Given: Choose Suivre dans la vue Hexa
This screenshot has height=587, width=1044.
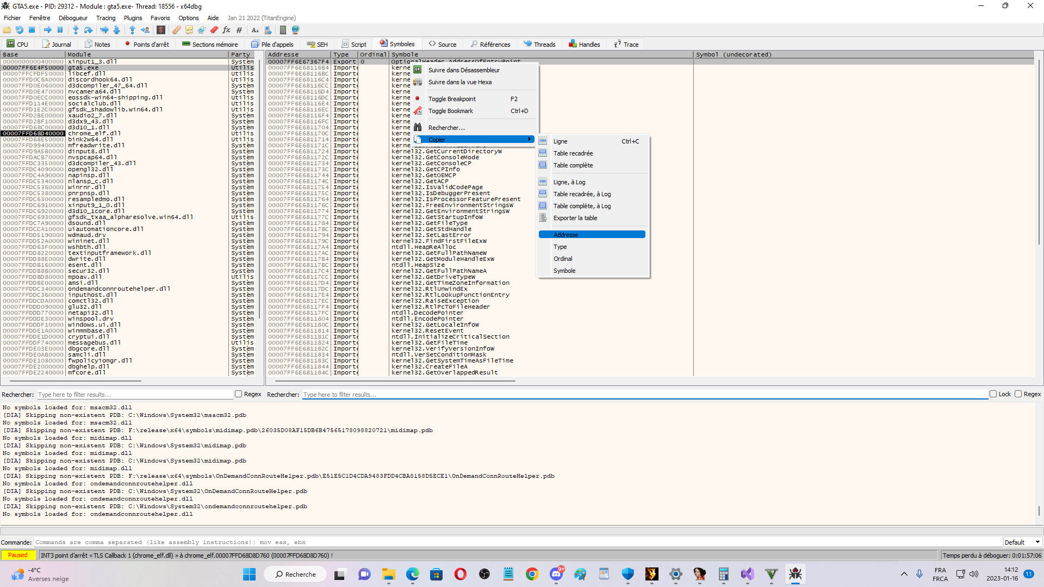Looking at the screenshot, I should coord(474,82).
